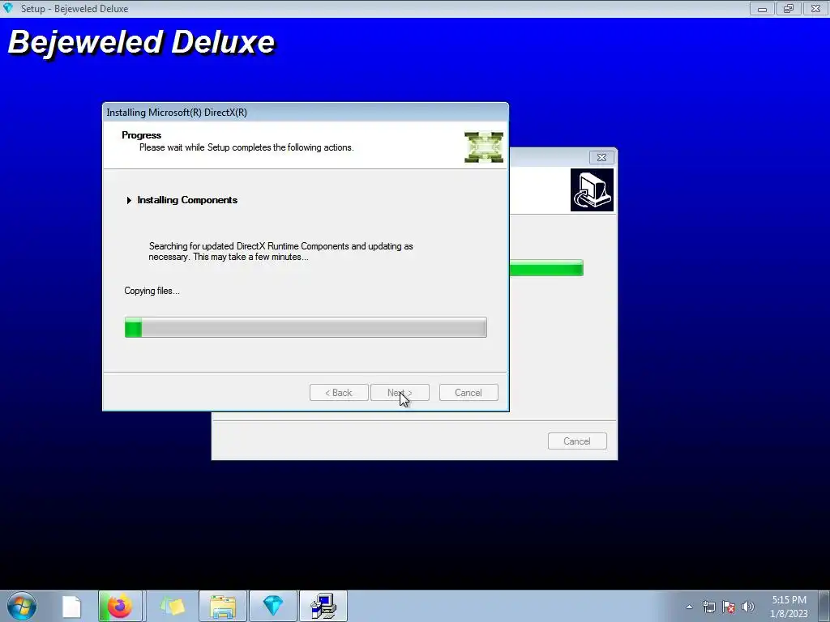Click the Installing Components arrow marker
The image size is (830, 622).
click(x=129, y=201)
